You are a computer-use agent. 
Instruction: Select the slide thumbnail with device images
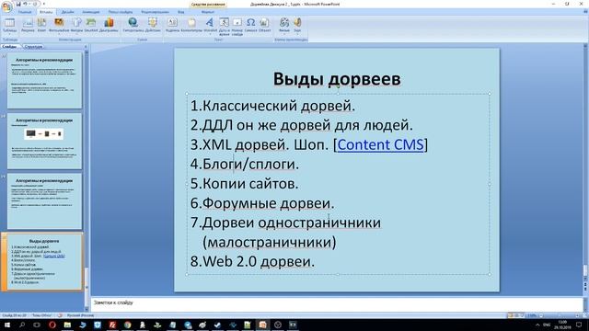[x=44, y=141]
